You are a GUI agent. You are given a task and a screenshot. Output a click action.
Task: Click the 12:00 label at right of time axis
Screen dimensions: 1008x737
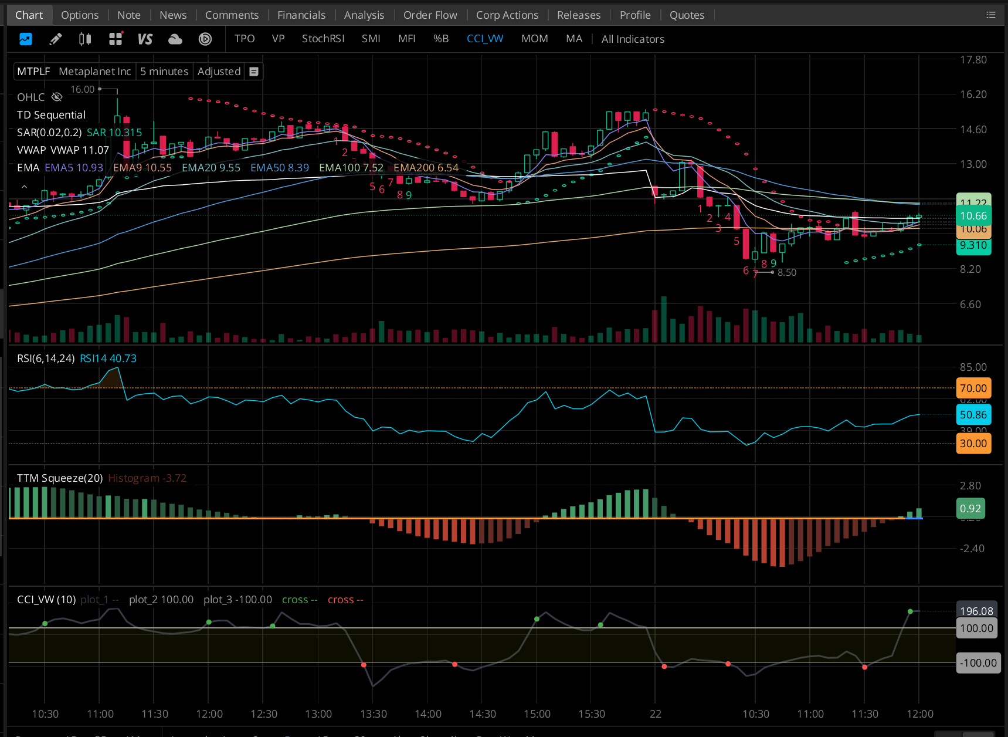(x=919, y=714)
